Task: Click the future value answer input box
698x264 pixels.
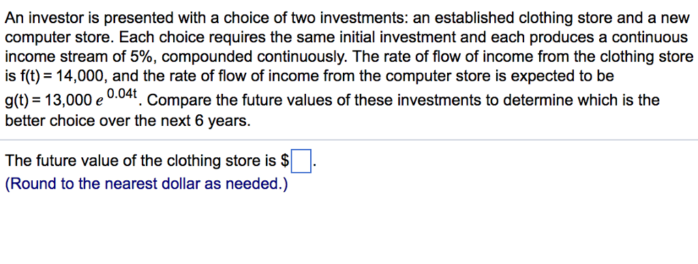Action: coord(301,161)
